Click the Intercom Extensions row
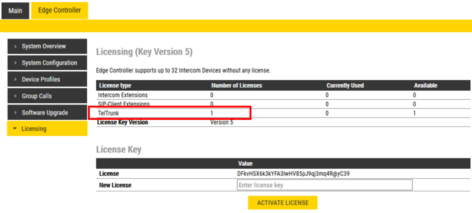The height and width of the screenshot is (213, 472). coord(283,95)
